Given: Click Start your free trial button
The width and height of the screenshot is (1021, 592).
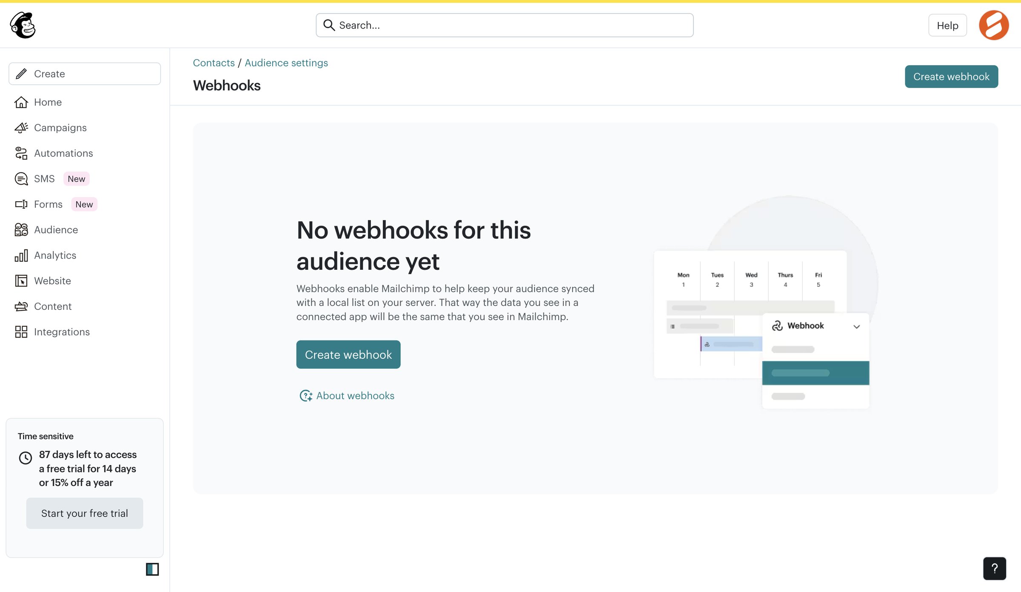Looking at the screenshot, I should pyautogui.click(x=85, y=513).
